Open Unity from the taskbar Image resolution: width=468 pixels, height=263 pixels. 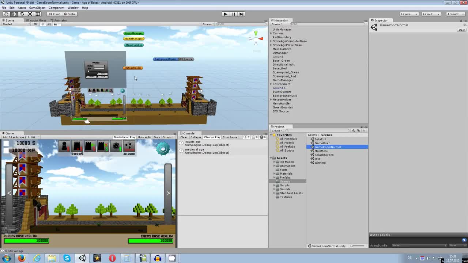tap(82, 258)
